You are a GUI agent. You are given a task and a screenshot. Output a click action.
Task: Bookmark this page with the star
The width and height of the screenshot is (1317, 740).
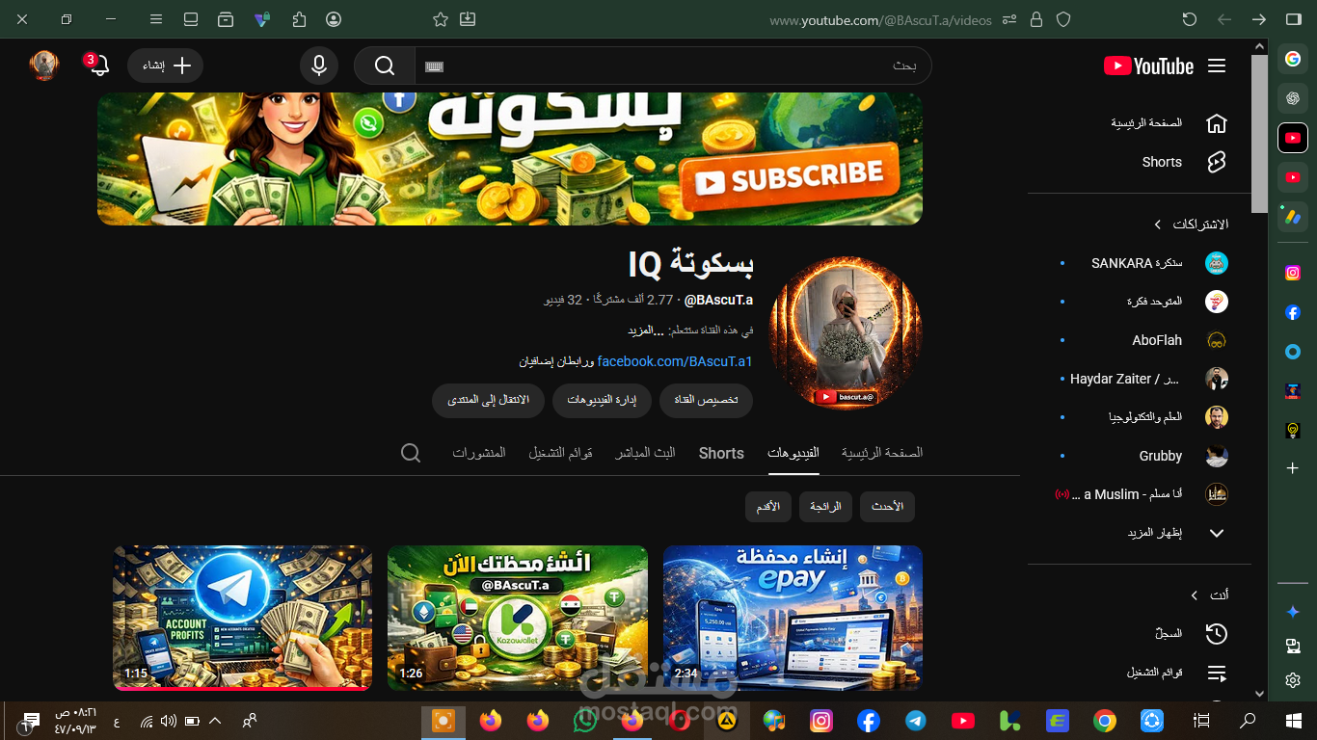(x=441, y=19)
